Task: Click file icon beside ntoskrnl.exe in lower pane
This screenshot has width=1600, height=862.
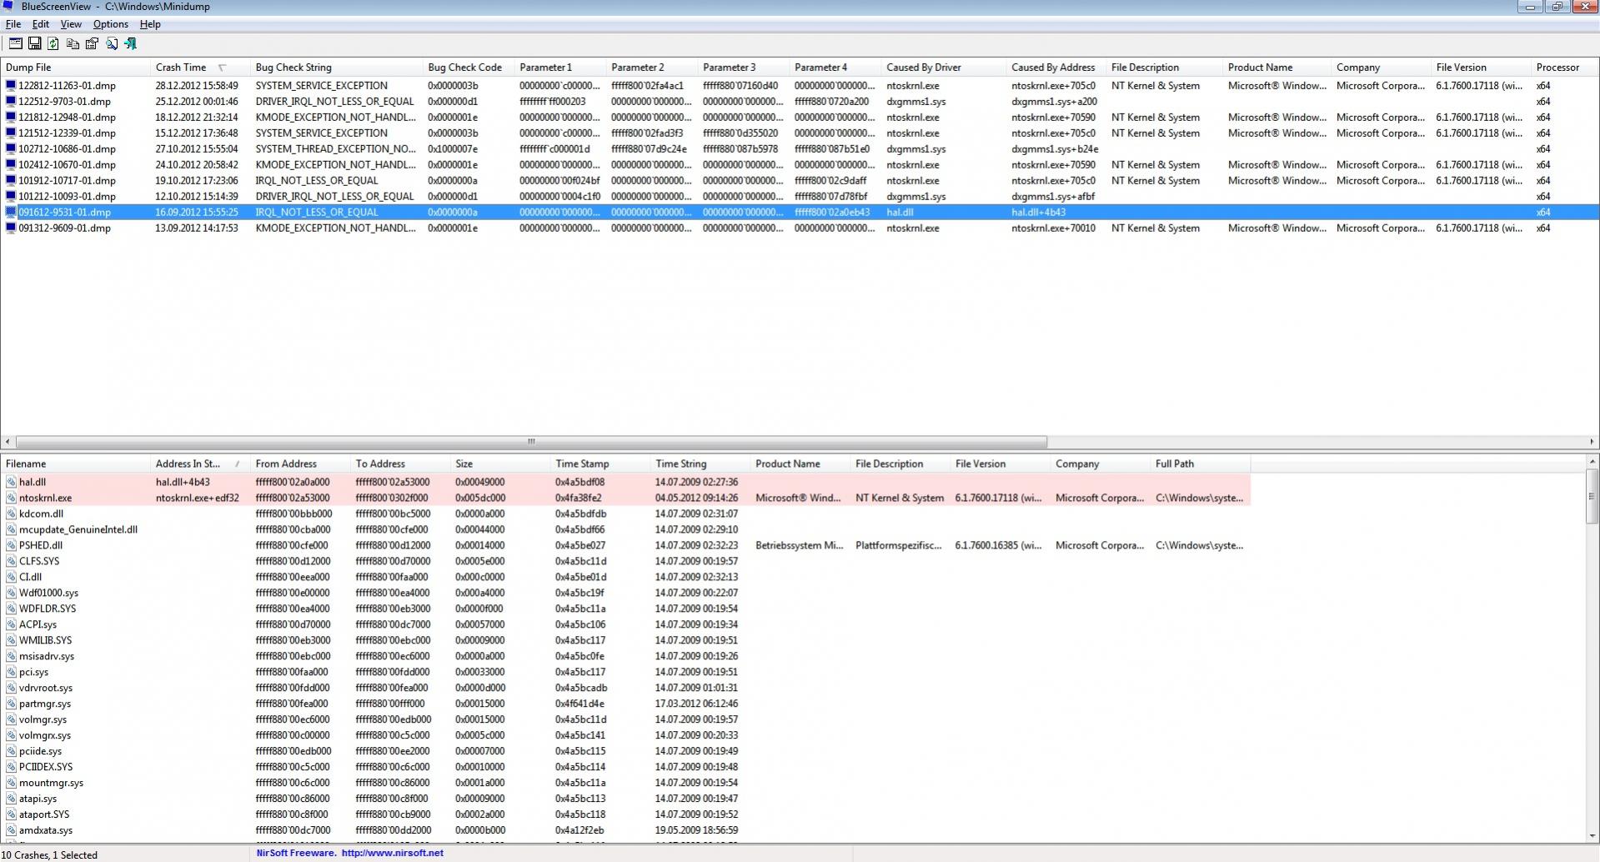Action: (x=11, y=498)
